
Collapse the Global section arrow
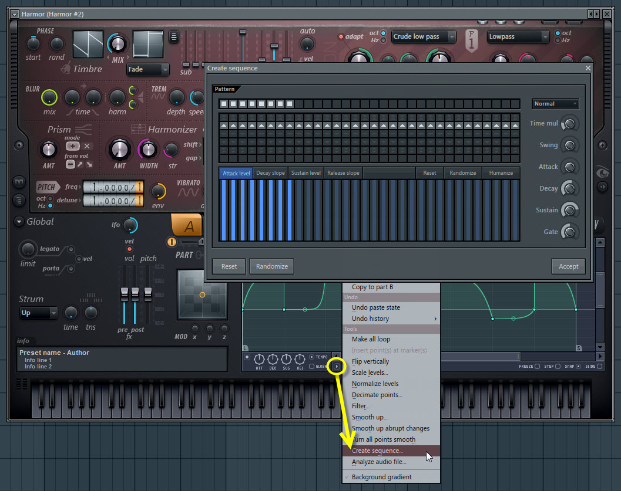[19, 222]
